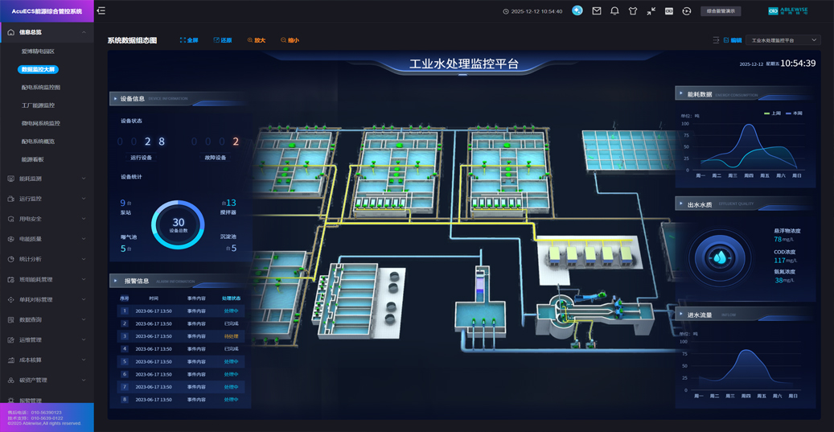Click the 放大 zoom in button
Image resolution: width=834 pixels, height=432 pixels.
(257, 40)
